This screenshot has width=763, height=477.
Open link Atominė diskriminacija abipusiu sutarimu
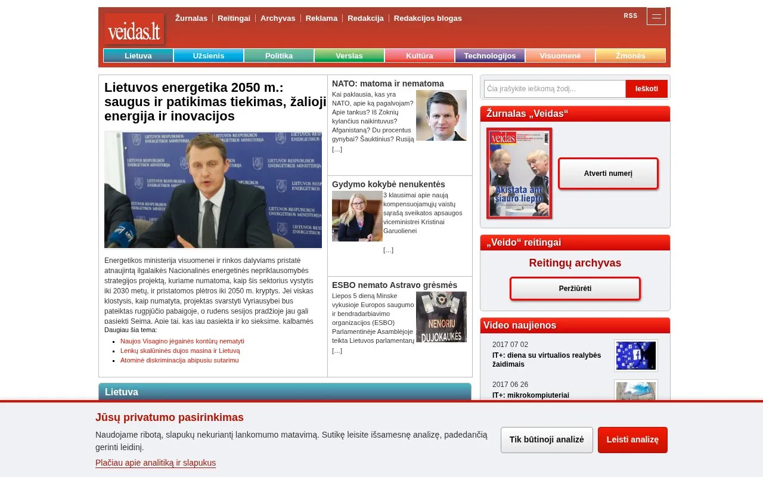pyautogui.click(x=179, y=360)
